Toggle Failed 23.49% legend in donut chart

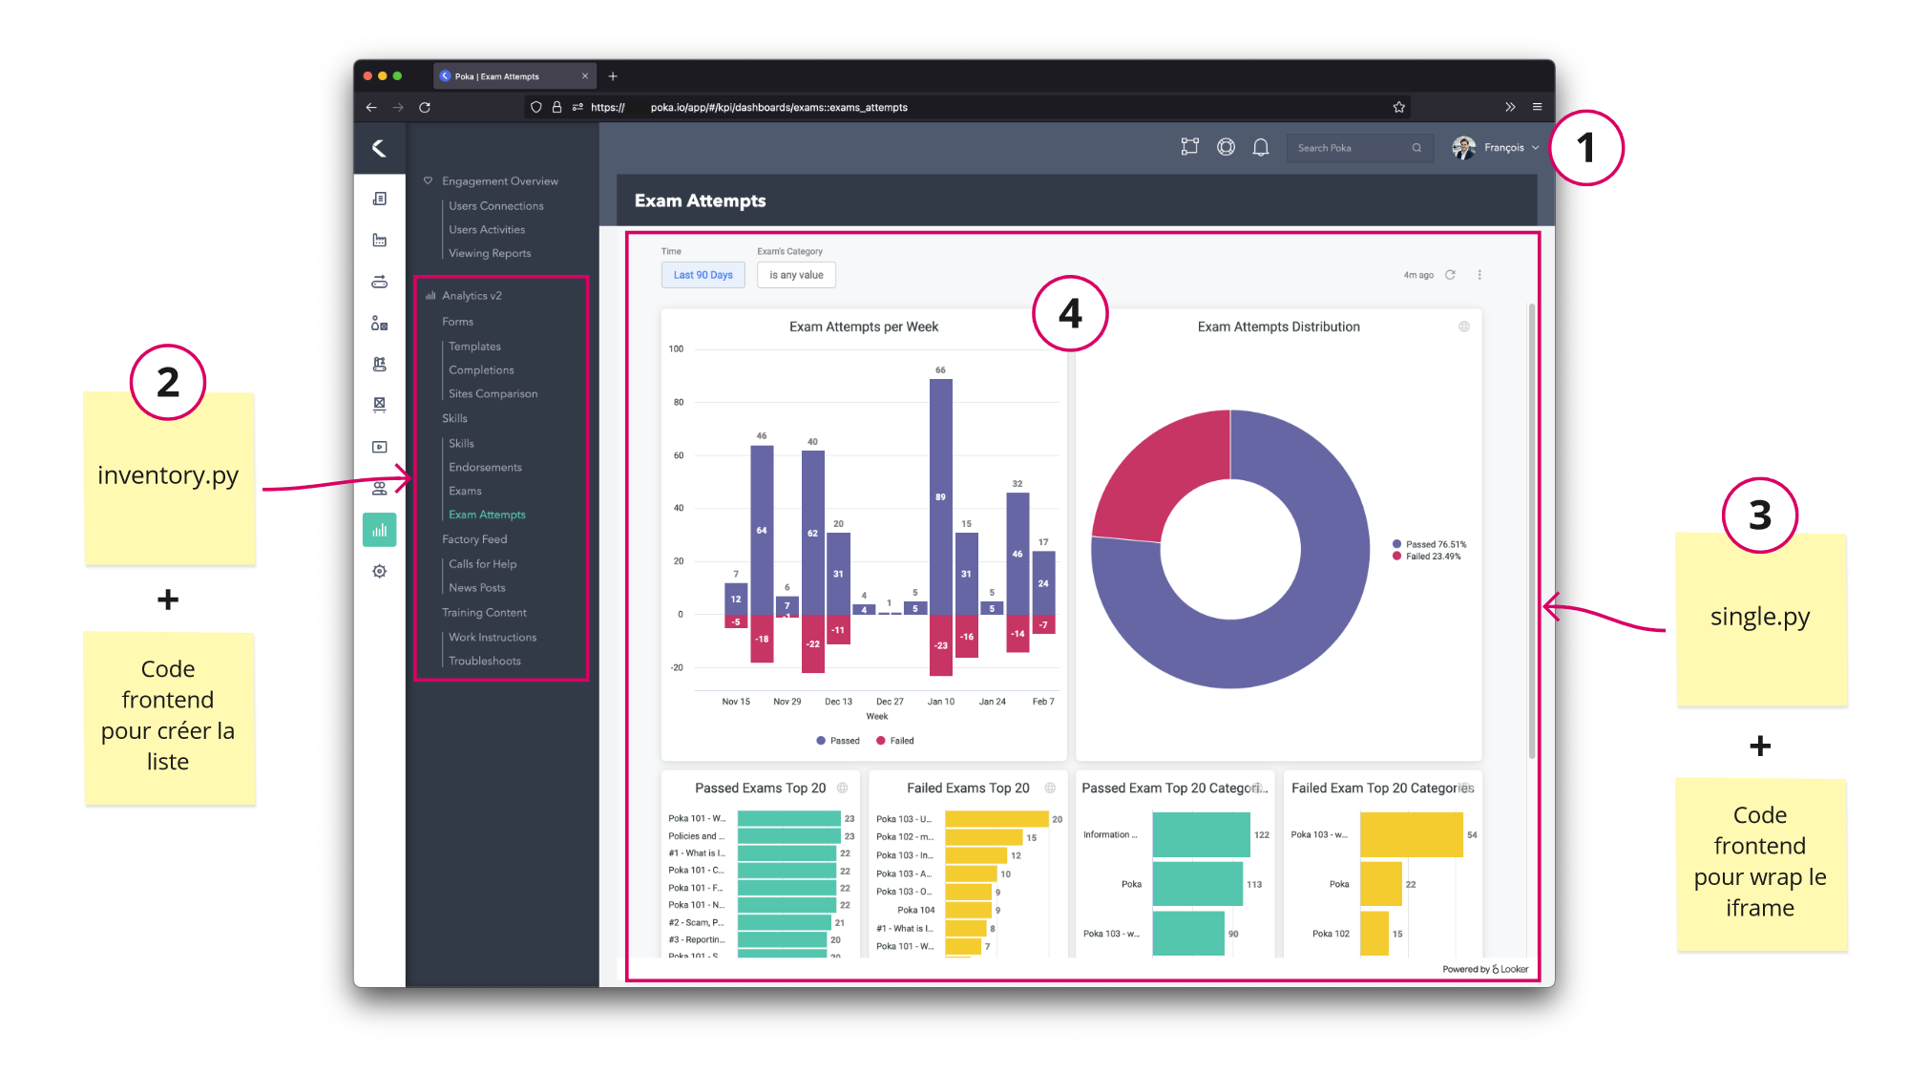(1426, 557)
